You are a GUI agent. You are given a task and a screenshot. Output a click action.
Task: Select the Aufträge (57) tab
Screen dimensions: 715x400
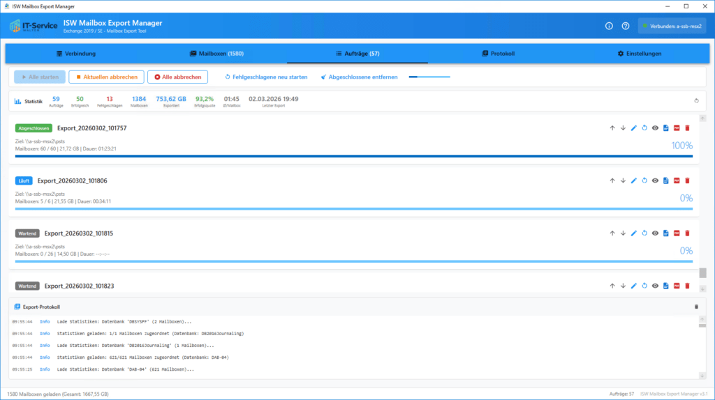tap(357, 54)
